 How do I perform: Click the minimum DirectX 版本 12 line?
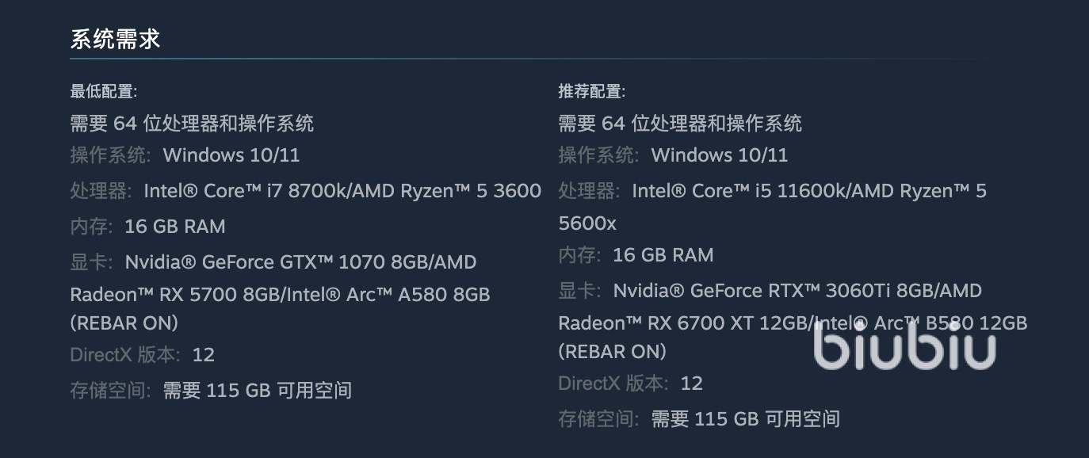143,354
